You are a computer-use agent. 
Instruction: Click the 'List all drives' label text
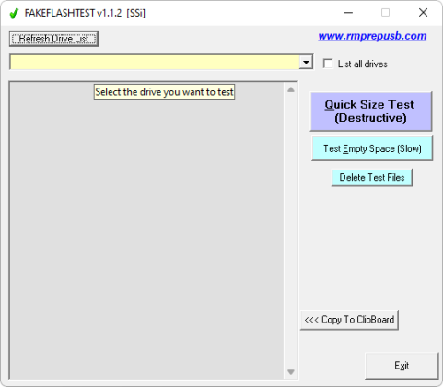tap(362, 64)
